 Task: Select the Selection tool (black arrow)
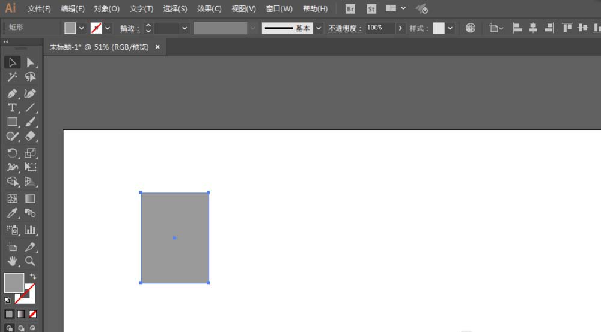(x=12, y=62)
